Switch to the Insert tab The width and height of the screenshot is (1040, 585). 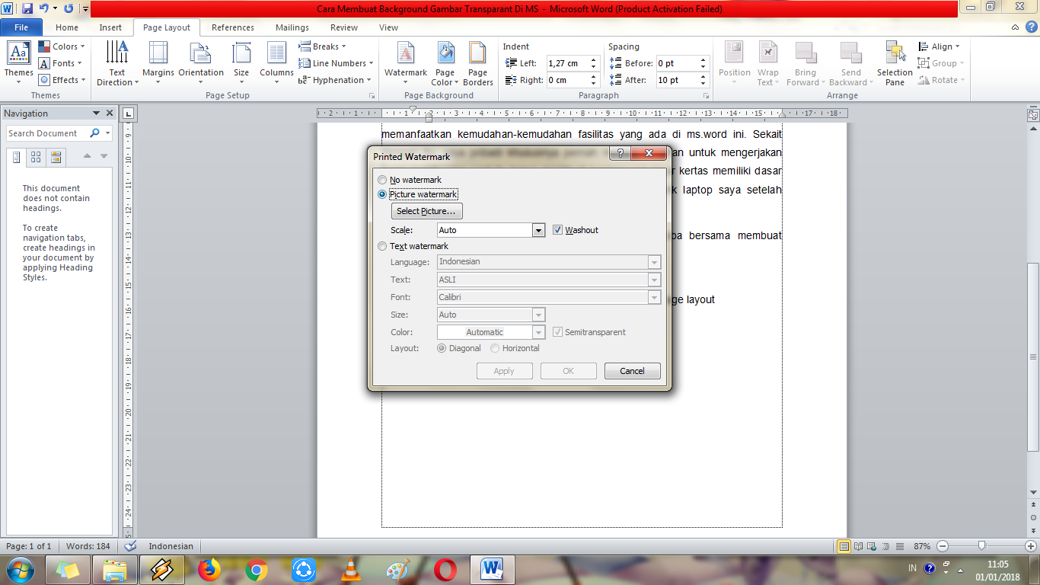(x=110, y=27)
